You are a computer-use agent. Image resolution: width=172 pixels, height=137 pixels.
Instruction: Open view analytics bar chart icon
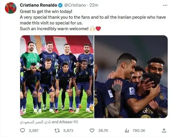tap(127, 131)
